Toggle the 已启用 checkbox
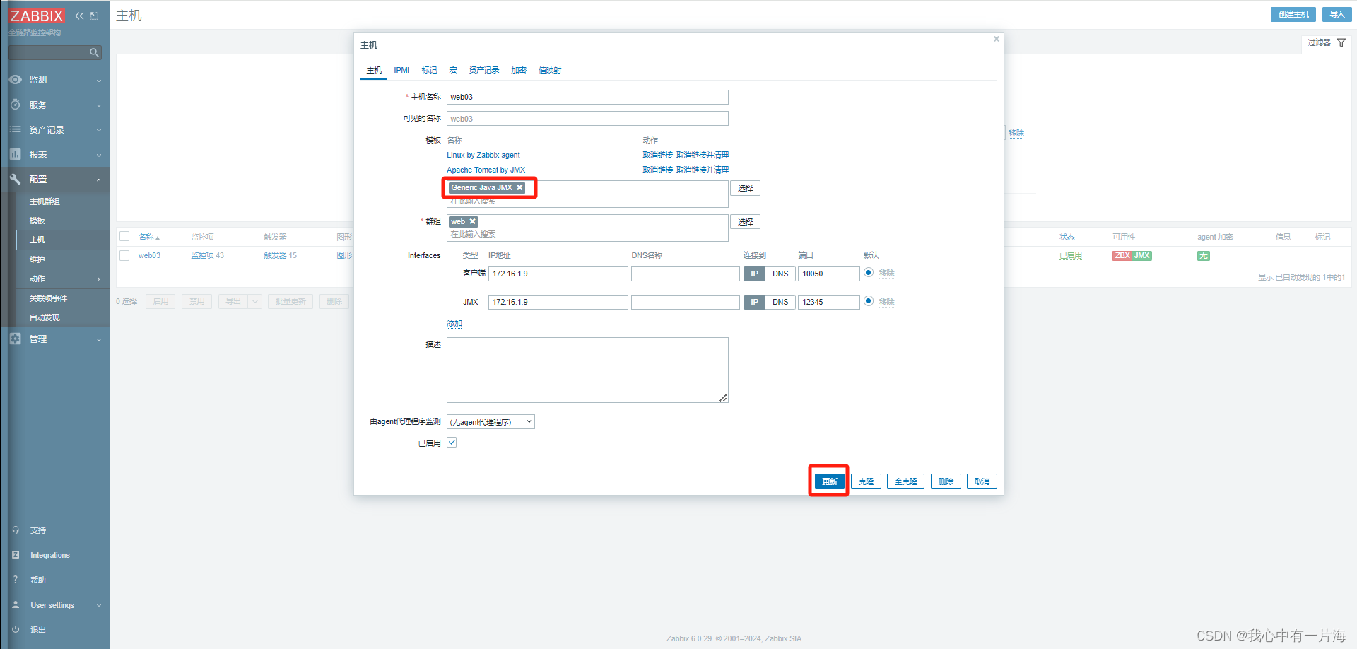1357x649 pixels. tap(452, 443)
